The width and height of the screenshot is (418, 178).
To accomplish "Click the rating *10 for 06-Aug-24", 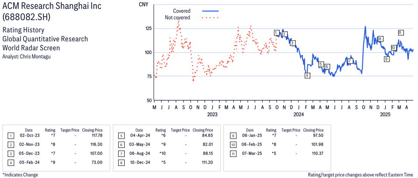I will click(x=163, y=153).
